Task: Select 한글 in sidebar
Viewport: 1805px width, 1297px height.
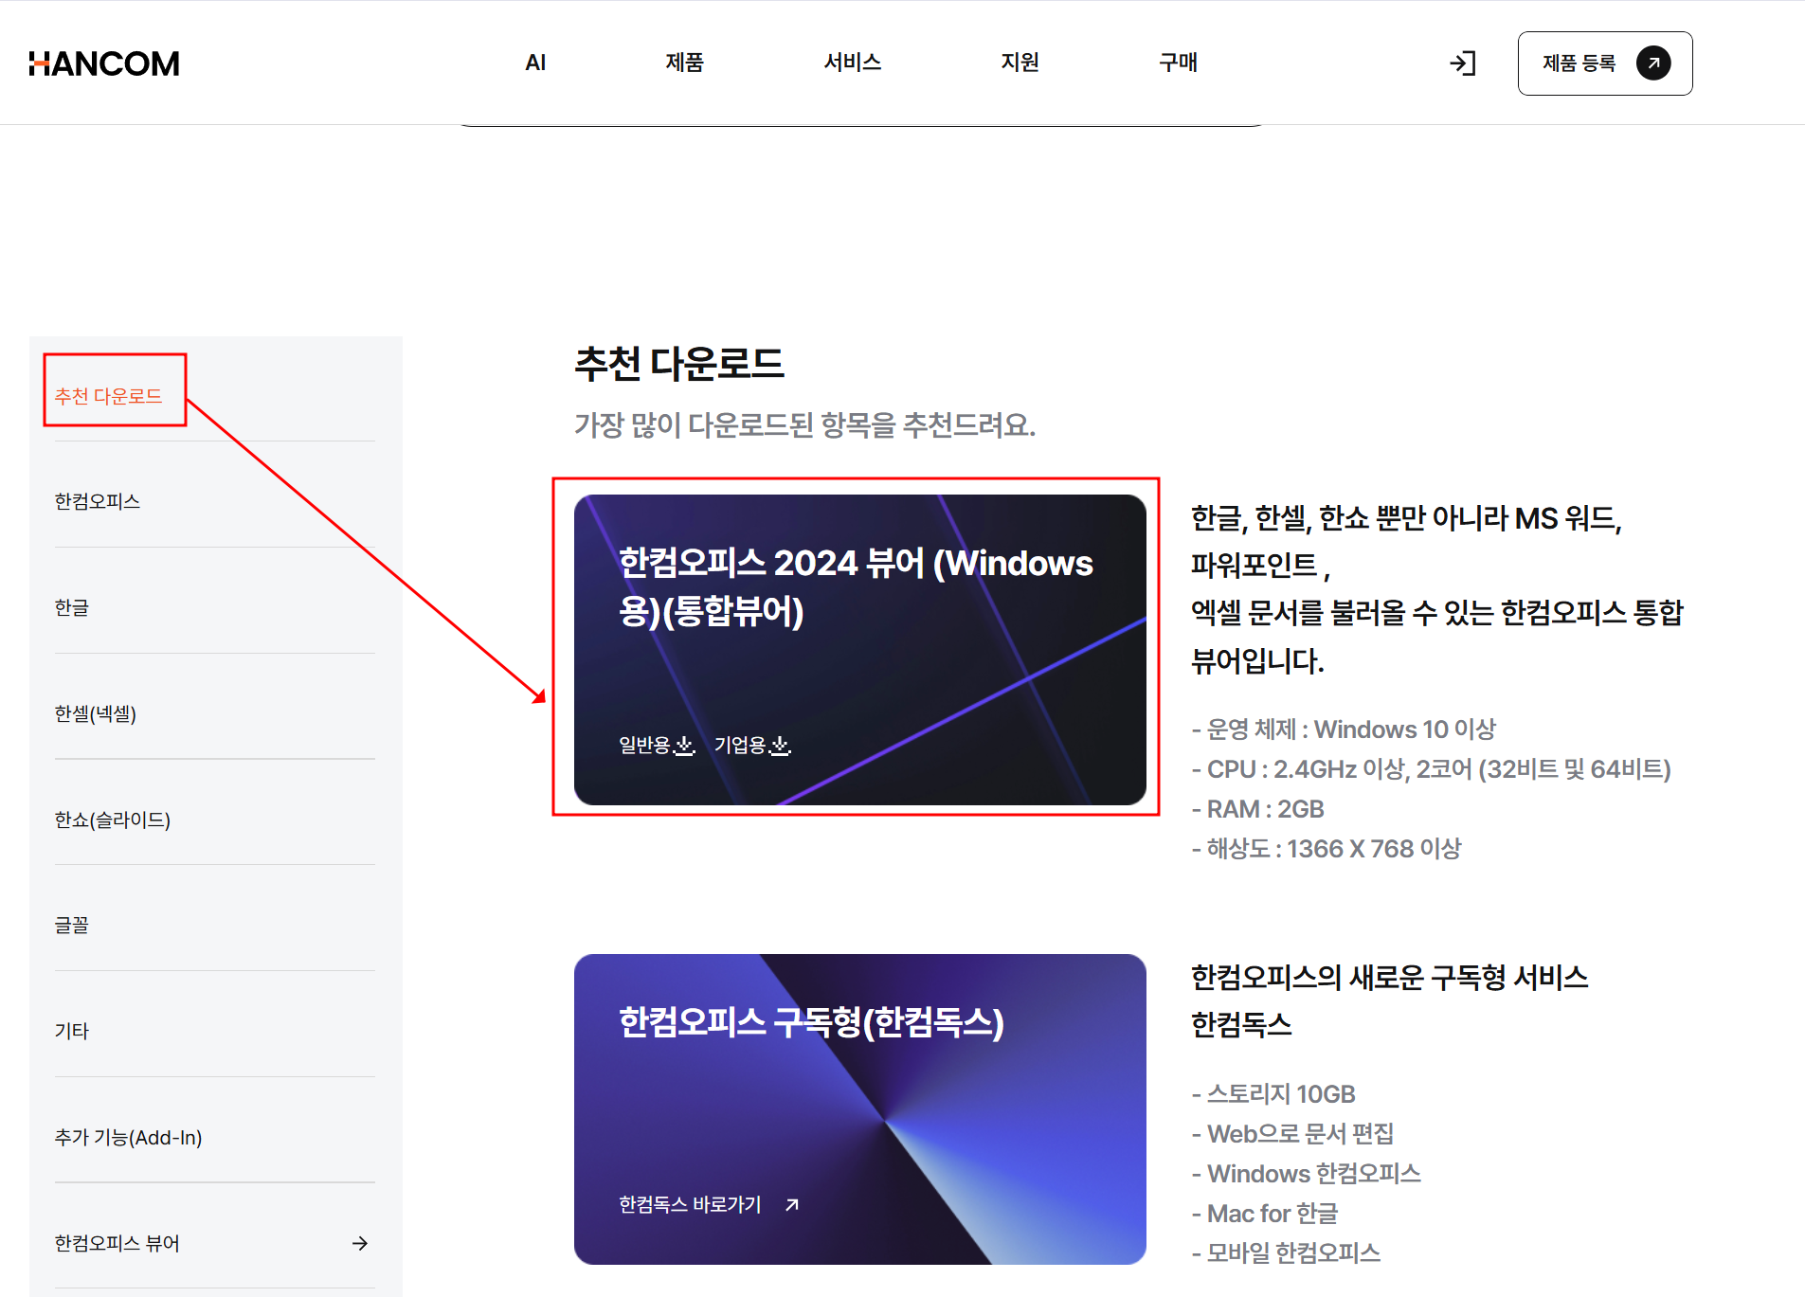Action: click(x=72, y=607)
